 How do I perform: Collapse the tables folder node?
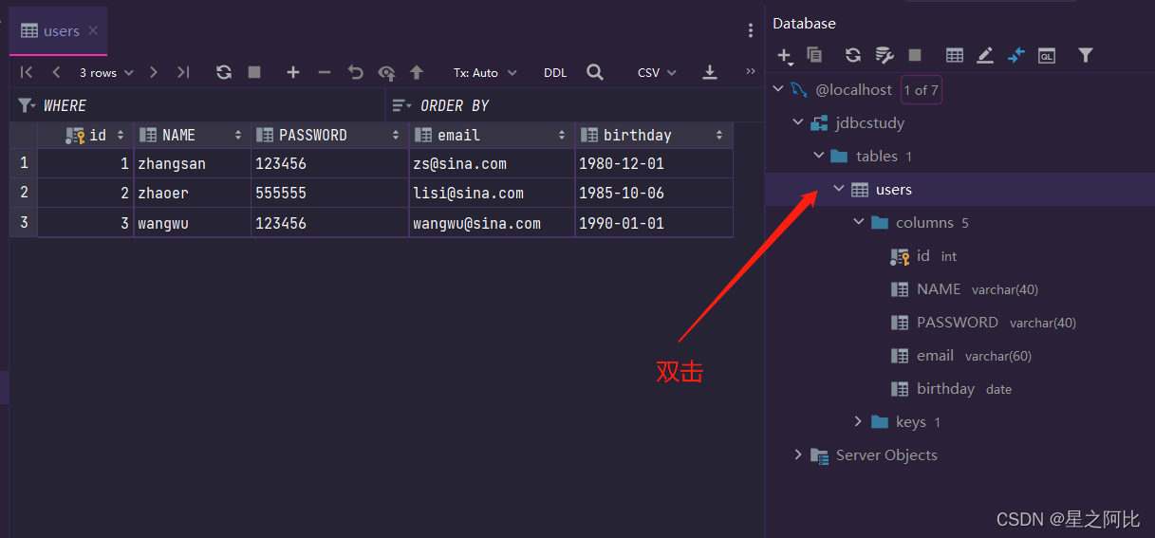click(819, 156)
